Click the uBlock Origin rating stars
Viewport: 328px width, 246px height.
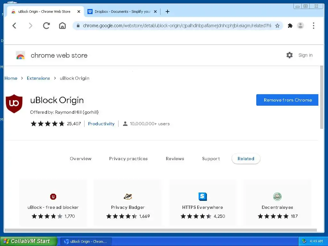coord(47,124)
